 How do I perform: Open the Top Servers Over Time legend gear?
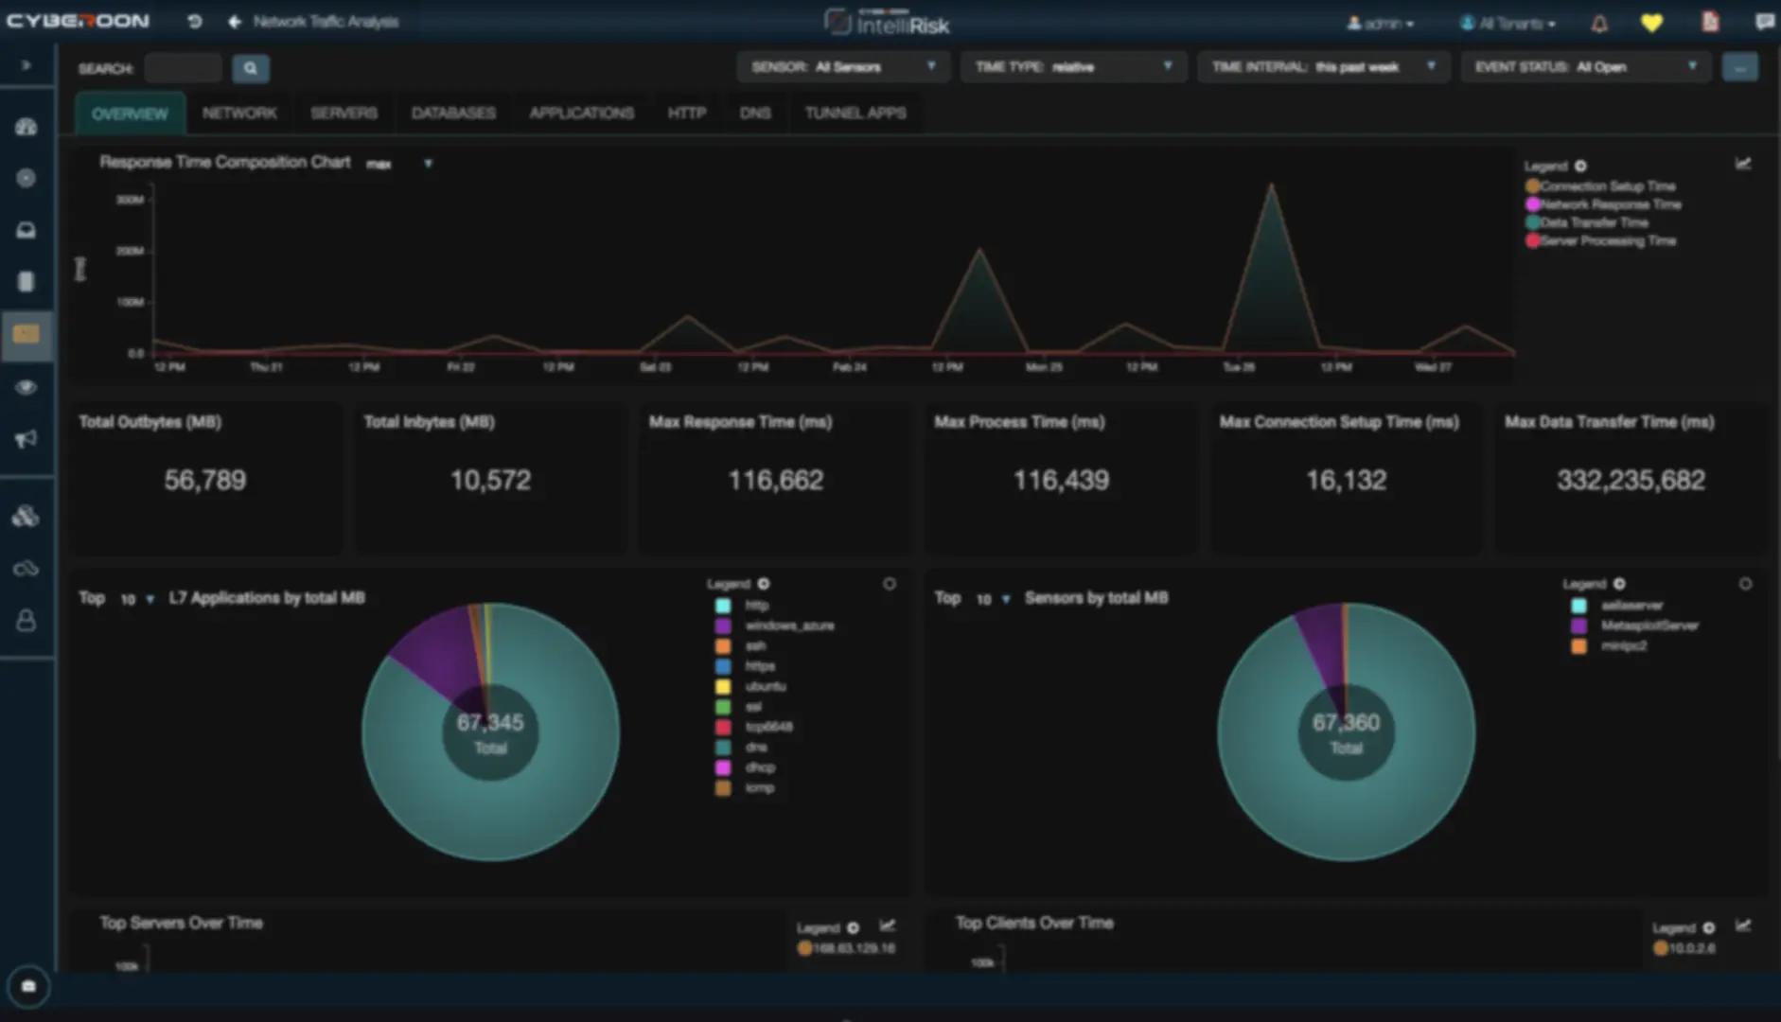[x=853, y=927]
